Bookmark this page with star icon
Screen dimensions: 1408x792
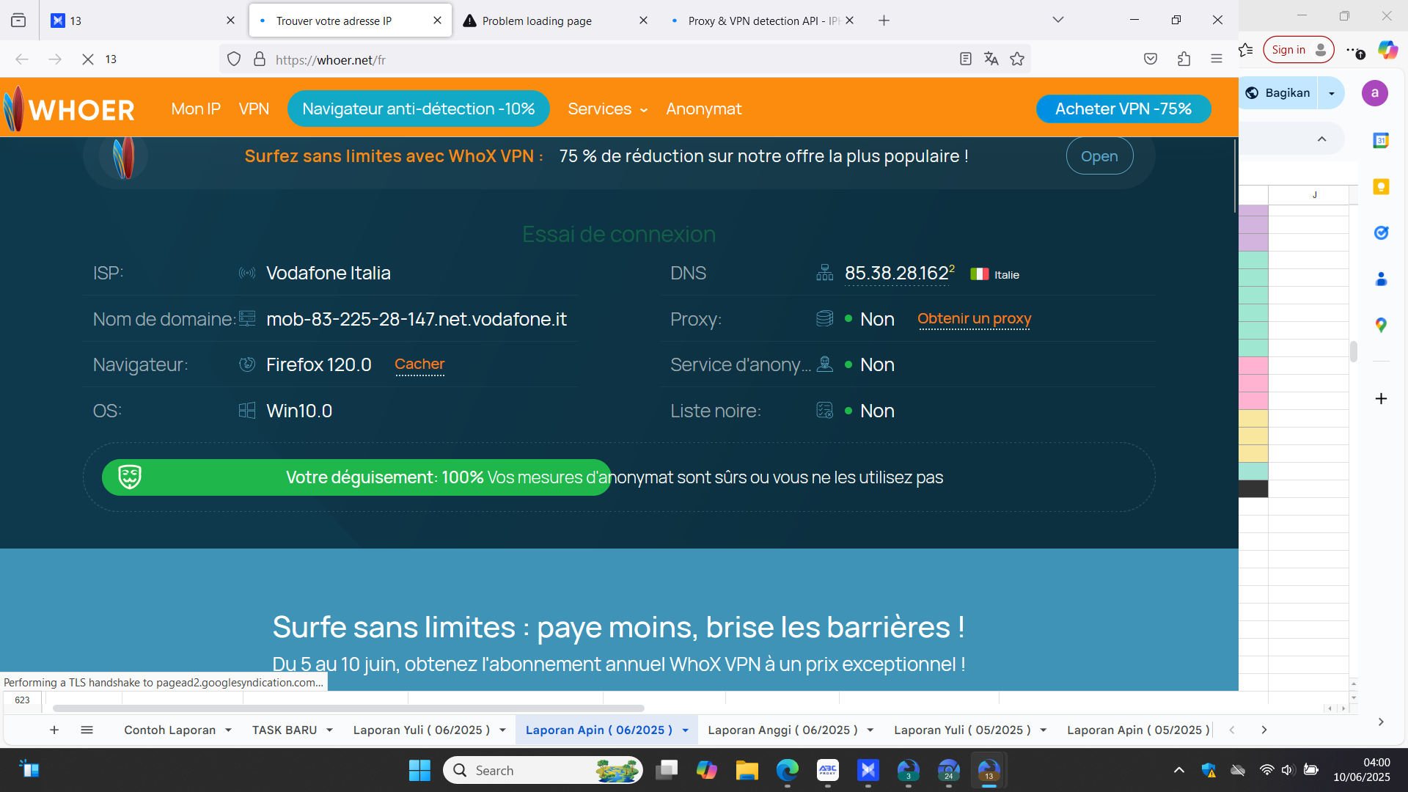point(1017,59)
